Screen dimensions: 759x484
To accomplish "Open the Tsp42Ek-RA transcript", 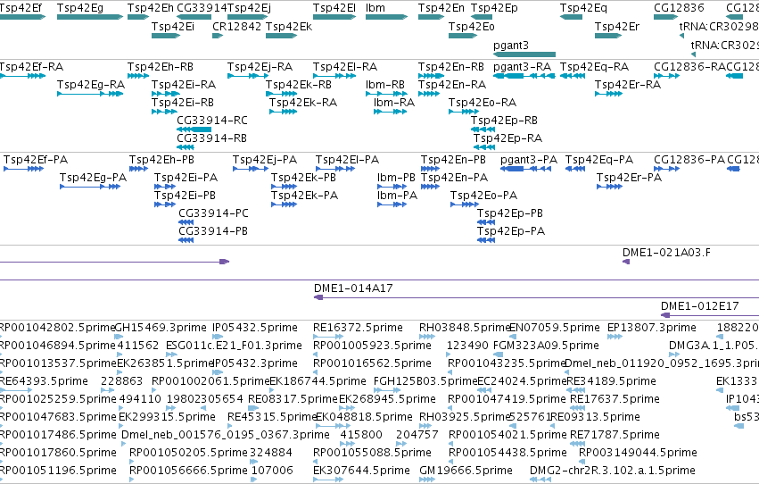I will point(283,112).
